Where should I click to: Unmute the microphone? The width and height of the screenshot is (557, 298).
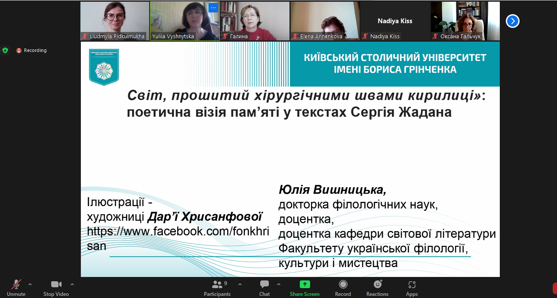(x=16, y=287)
